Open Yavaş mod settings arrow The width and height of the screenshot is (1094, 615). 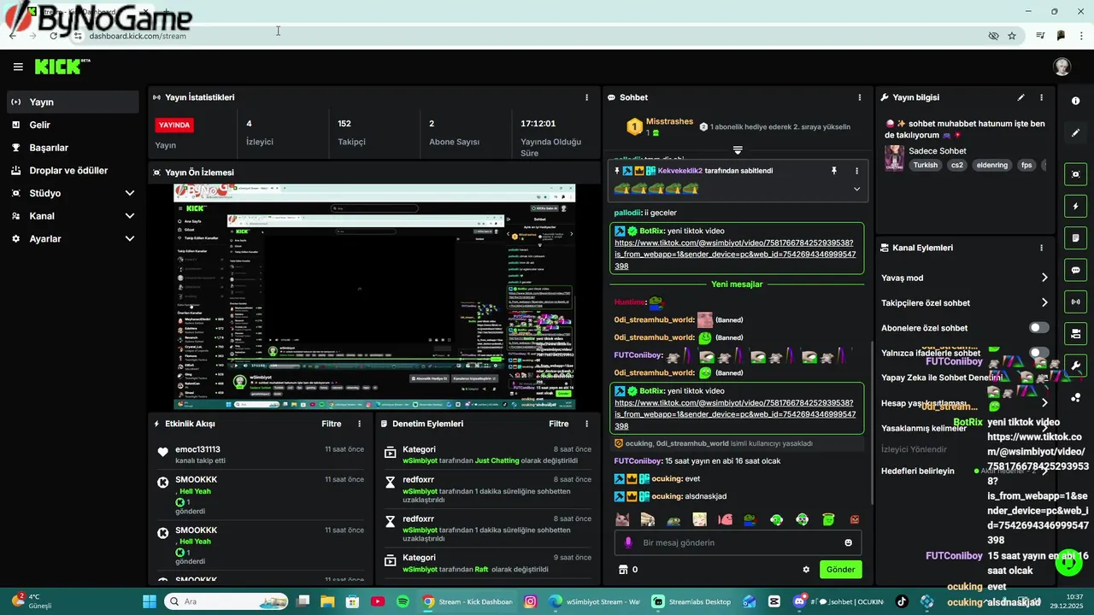(x=1044, y=278)
